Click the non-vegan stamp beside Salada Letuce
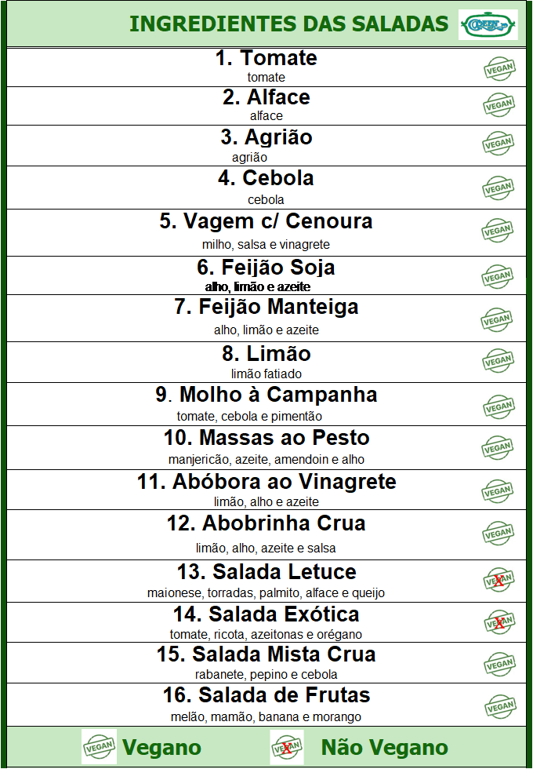The width and height of the screenshot is (533, 769). coord(499,580)
